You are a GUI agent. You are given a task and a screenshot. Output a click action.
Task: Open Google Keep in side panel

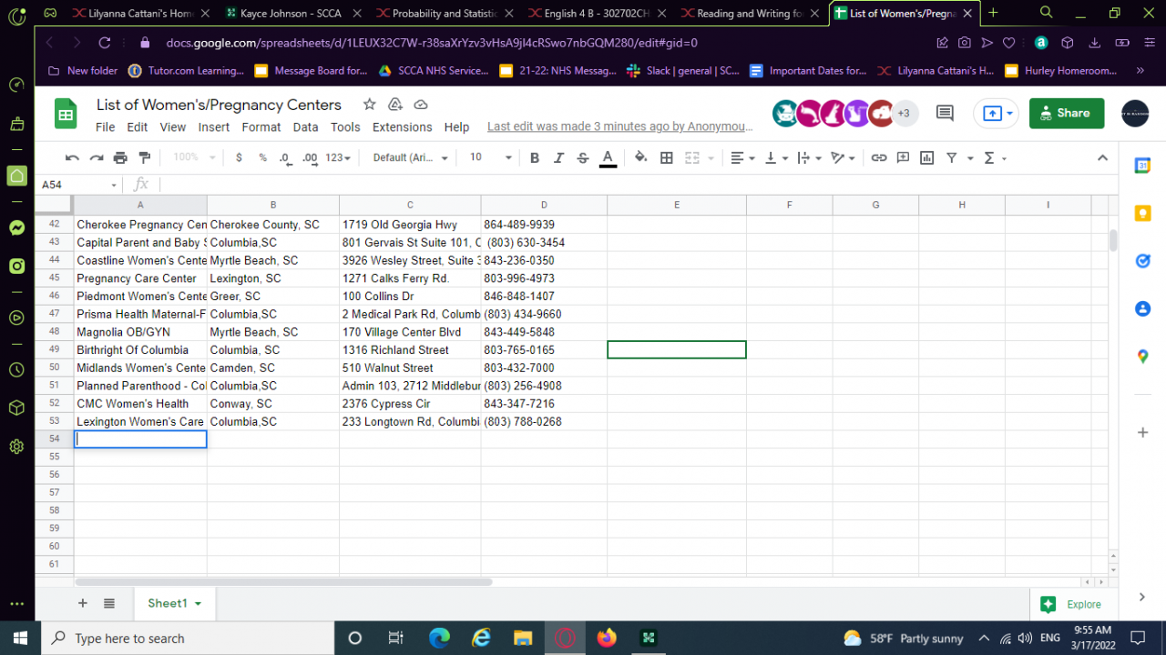click(x=1142, y=214)
